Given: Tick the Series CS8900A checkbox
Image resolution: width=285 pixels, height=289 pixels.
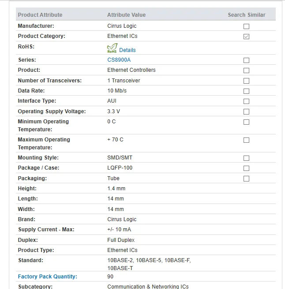Looking at the screenshot, I should tap(246, 60).
